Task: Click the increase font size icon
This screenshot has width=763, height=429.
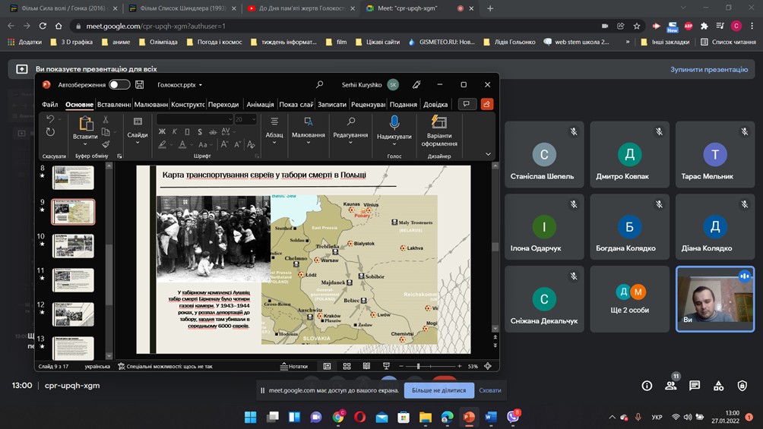Action: tap(224, 144)
